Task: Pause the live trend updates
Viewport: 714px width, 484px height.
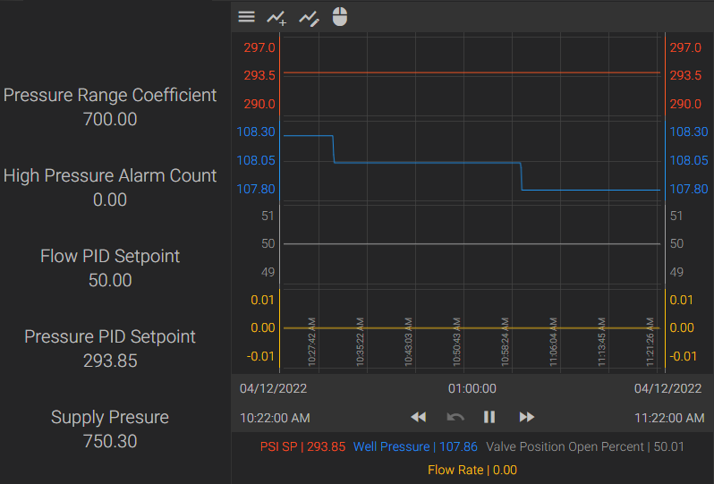Action: 489,417
